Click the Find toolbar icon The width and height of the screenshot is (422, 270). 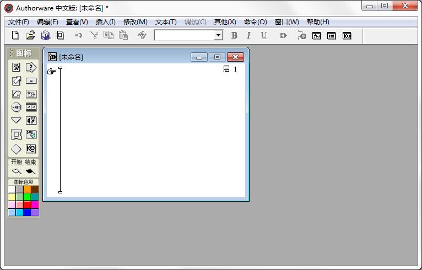(142, 35)
